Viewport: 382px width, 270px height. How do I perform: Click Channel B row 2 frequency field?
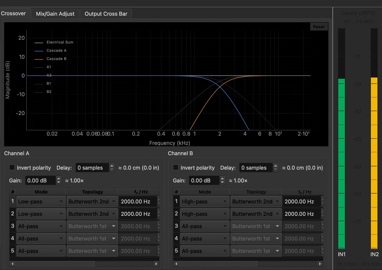click(301, 214)
